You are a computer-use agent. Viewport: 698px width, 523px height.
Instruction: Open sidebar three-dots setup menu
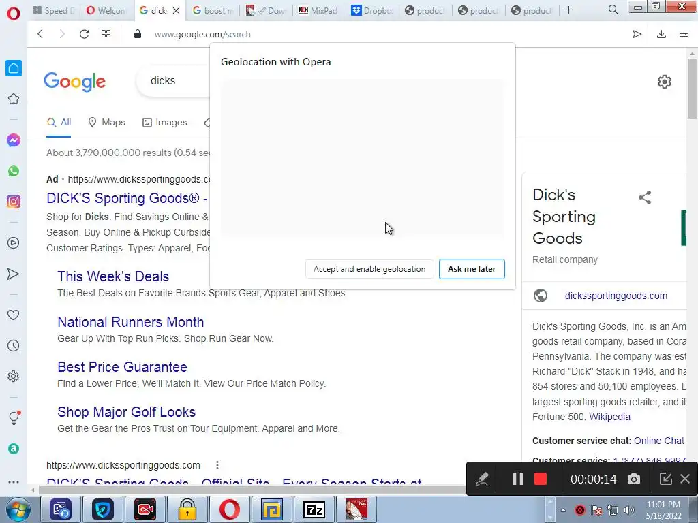coord(14,482)
